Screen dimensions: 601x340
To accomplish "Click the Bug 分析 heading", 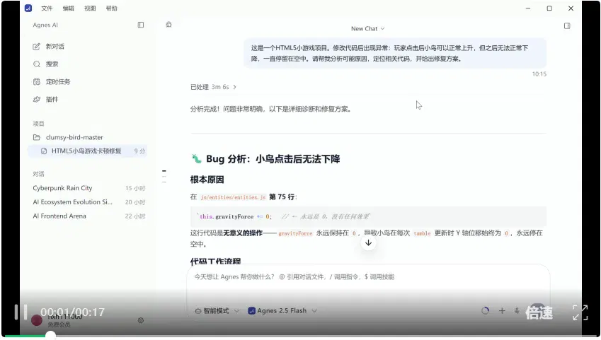I will 265,159.
